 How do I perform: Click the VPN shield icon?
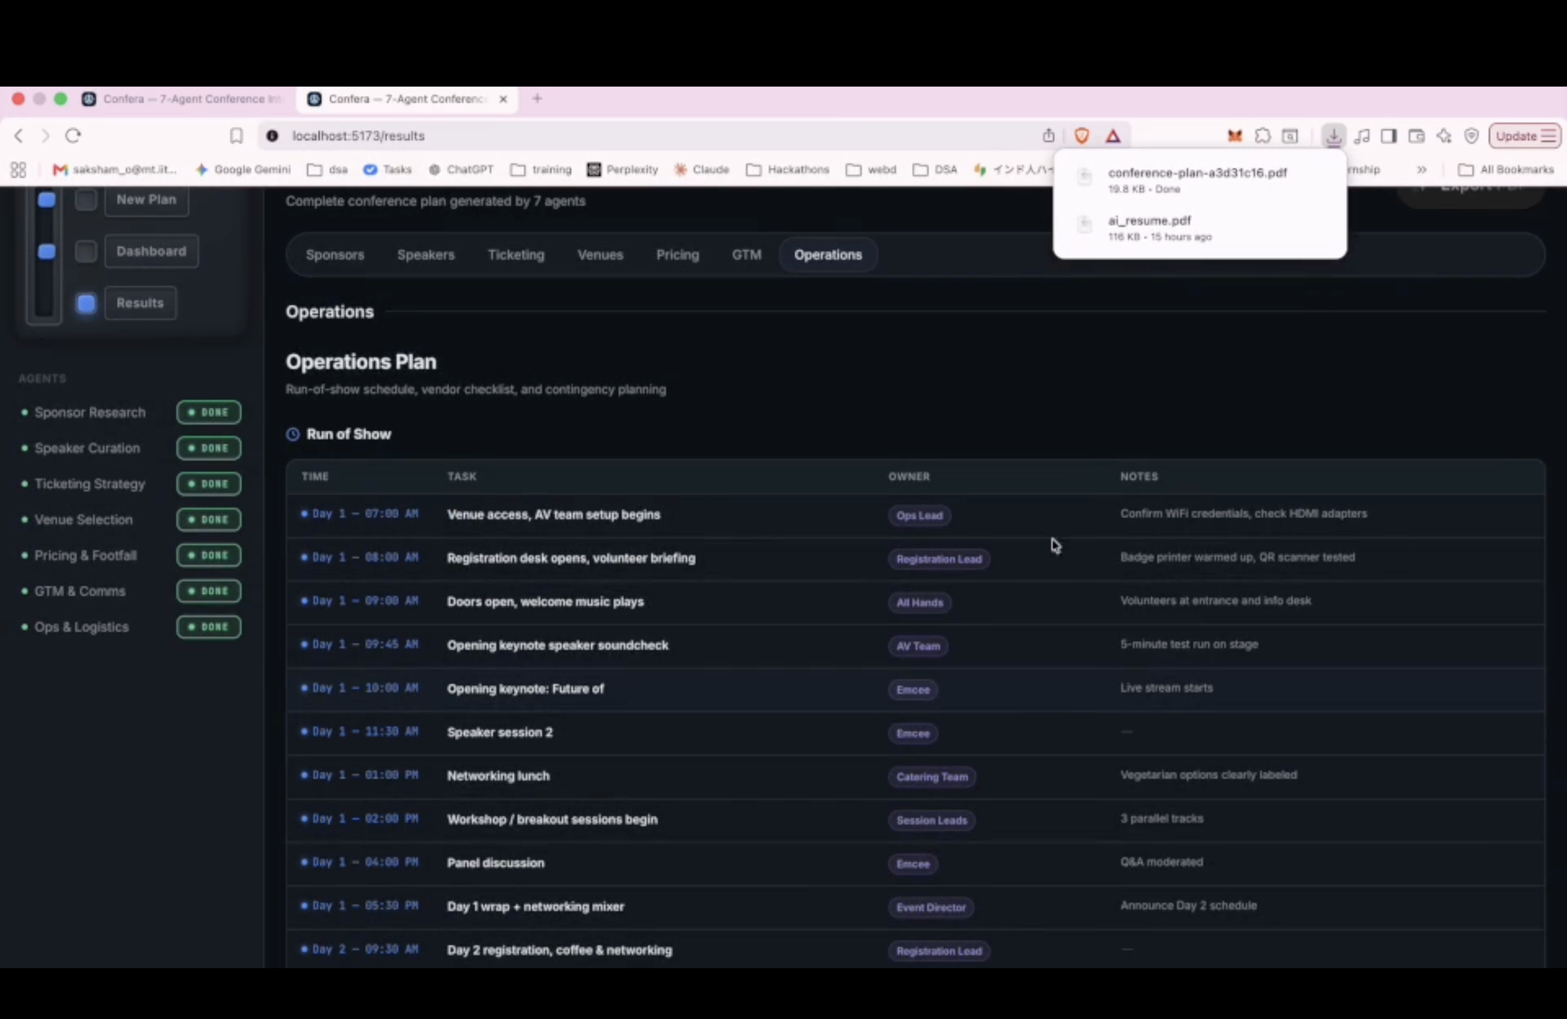pos(1472,136)
